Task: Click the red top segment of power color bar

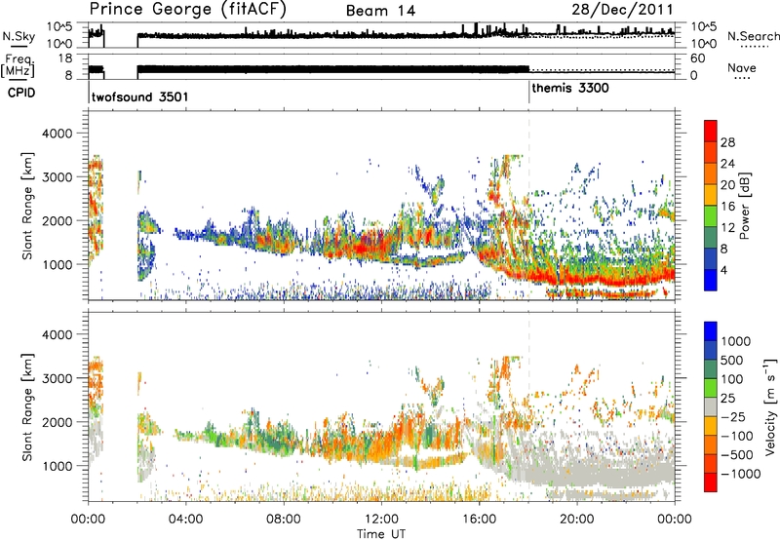Action: (x=711, y=132)
